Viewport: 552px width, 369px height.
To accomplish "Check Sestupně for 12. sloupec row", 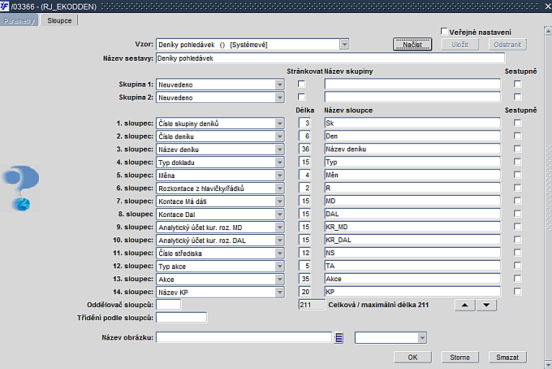I will pyautogui.click(x=517, y=266).
